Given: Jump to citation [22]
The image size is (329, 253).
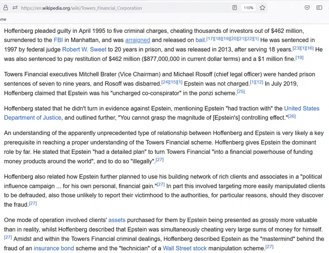Looking at the screenshot, I should click(249, 39).
